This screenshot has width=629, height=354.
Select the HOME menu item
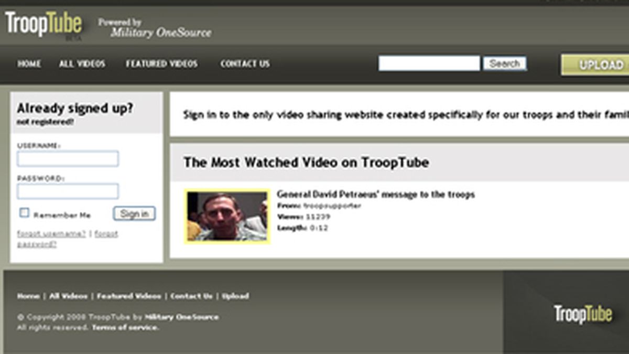tap(30, 63)
